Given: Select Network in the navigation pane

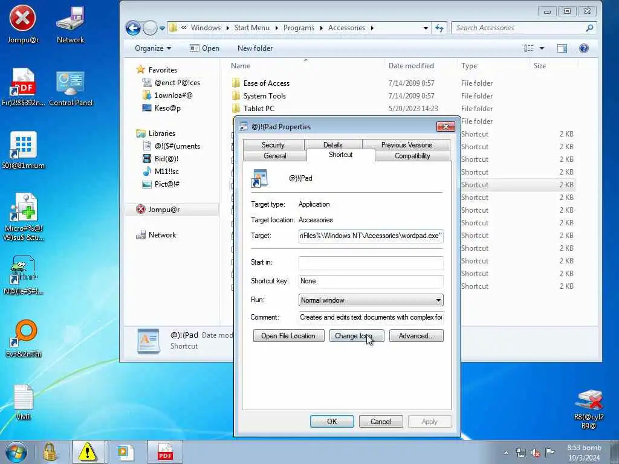Looking at the screenshot, I should (x=156, y=235).
